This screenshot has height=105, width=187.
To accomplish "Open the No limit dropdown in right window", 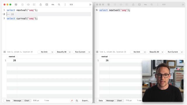I will 138,52.
